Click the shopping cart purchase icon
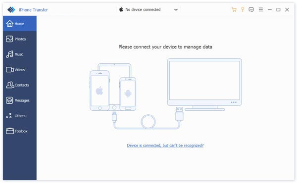The height and width of the screenshot is (183, 297). pos(234,9)
